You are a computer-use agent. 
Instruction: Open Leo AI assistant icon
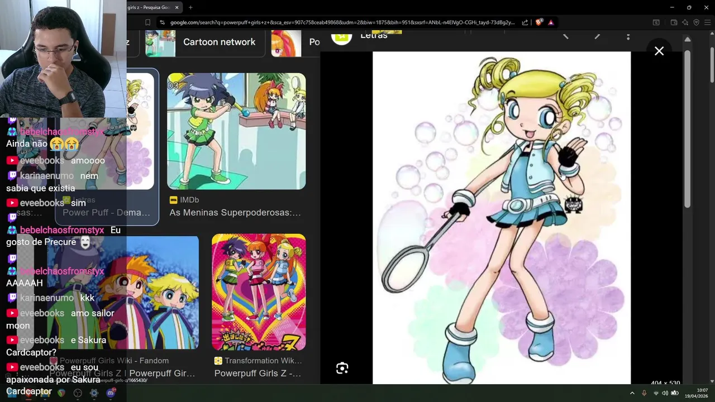pos(685,22)
